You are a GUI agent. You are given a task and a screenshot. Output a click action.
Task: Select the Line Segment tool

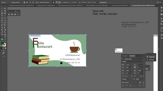click(x=5, y=16)
